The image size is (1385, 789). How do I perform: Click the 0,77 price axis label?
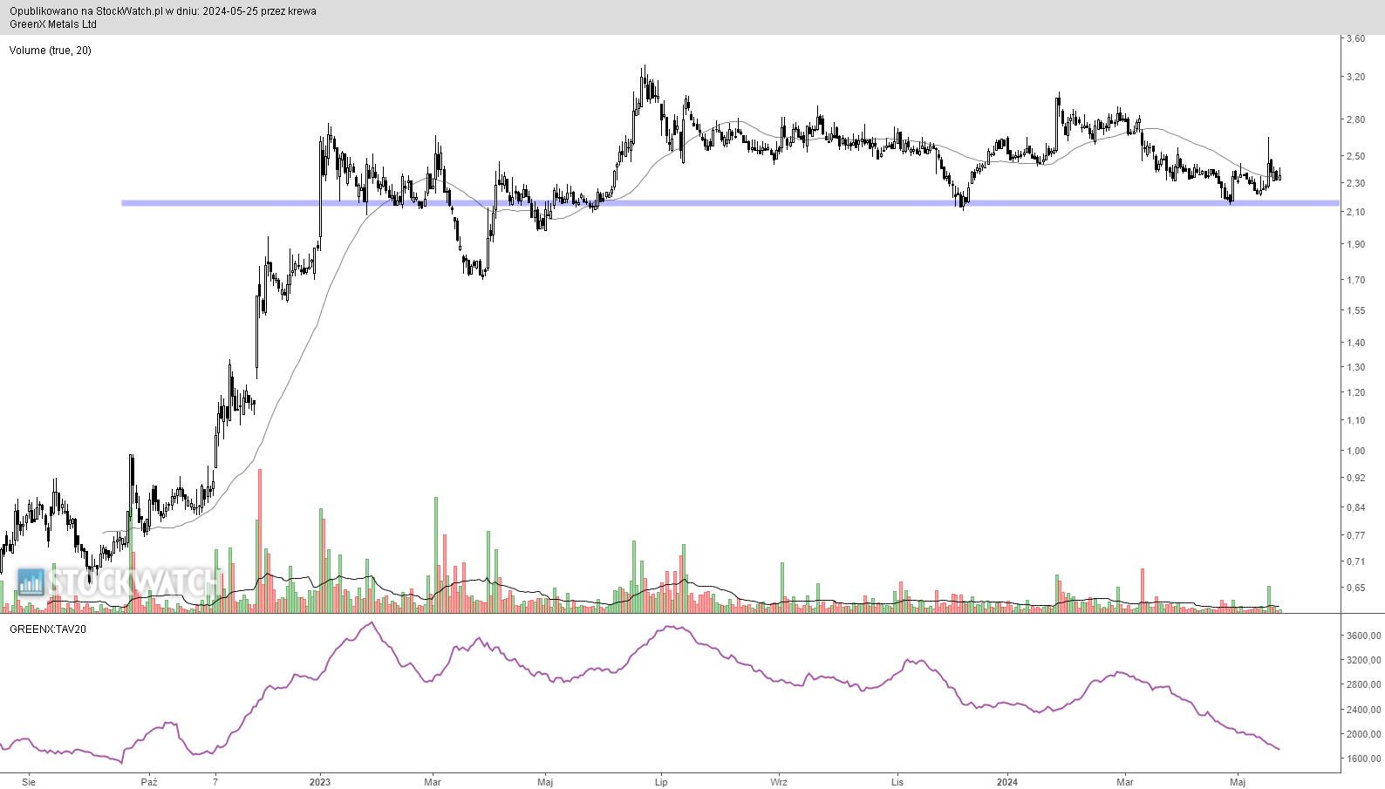pyautogui.click(x=1355, y=535)
